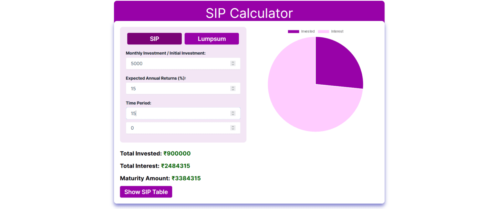Open the Show SIP Table button
This screenshot has height=209, width=496.
[x=146, y=192]
